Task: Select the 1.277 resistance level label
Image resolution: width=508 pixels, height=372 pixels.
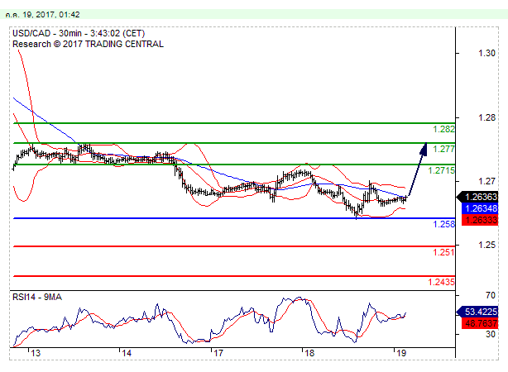Action: 443,149
